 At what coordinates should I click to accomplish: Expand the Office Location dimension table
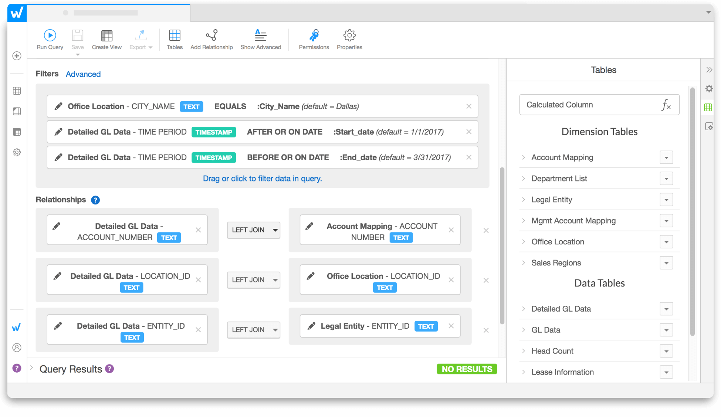[x=524, y=241]
